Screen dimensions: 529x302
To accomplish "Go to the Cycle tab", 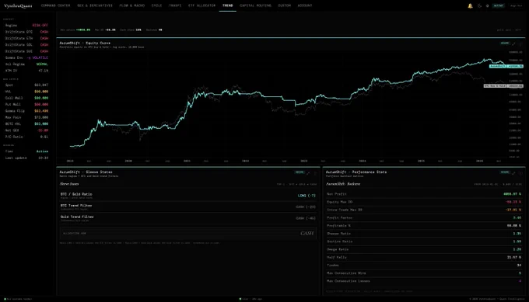I will pos(156,5).
